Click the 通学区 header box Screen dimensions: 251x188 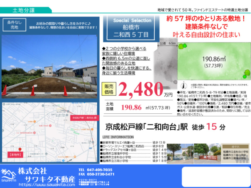click(x=236, y=147)
